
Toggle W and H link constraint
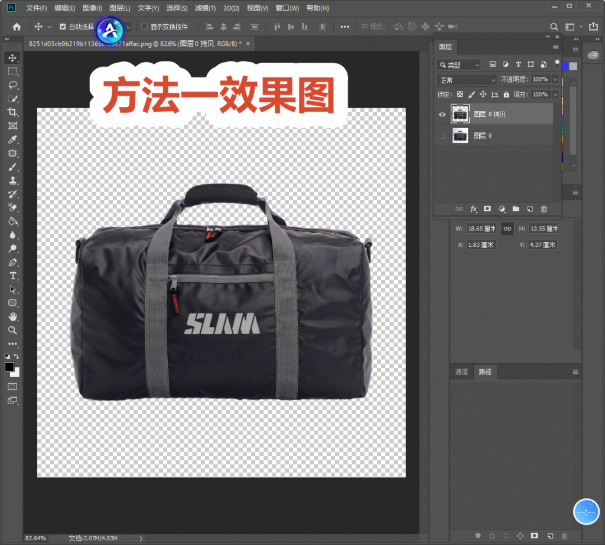[x=507, y=229]
